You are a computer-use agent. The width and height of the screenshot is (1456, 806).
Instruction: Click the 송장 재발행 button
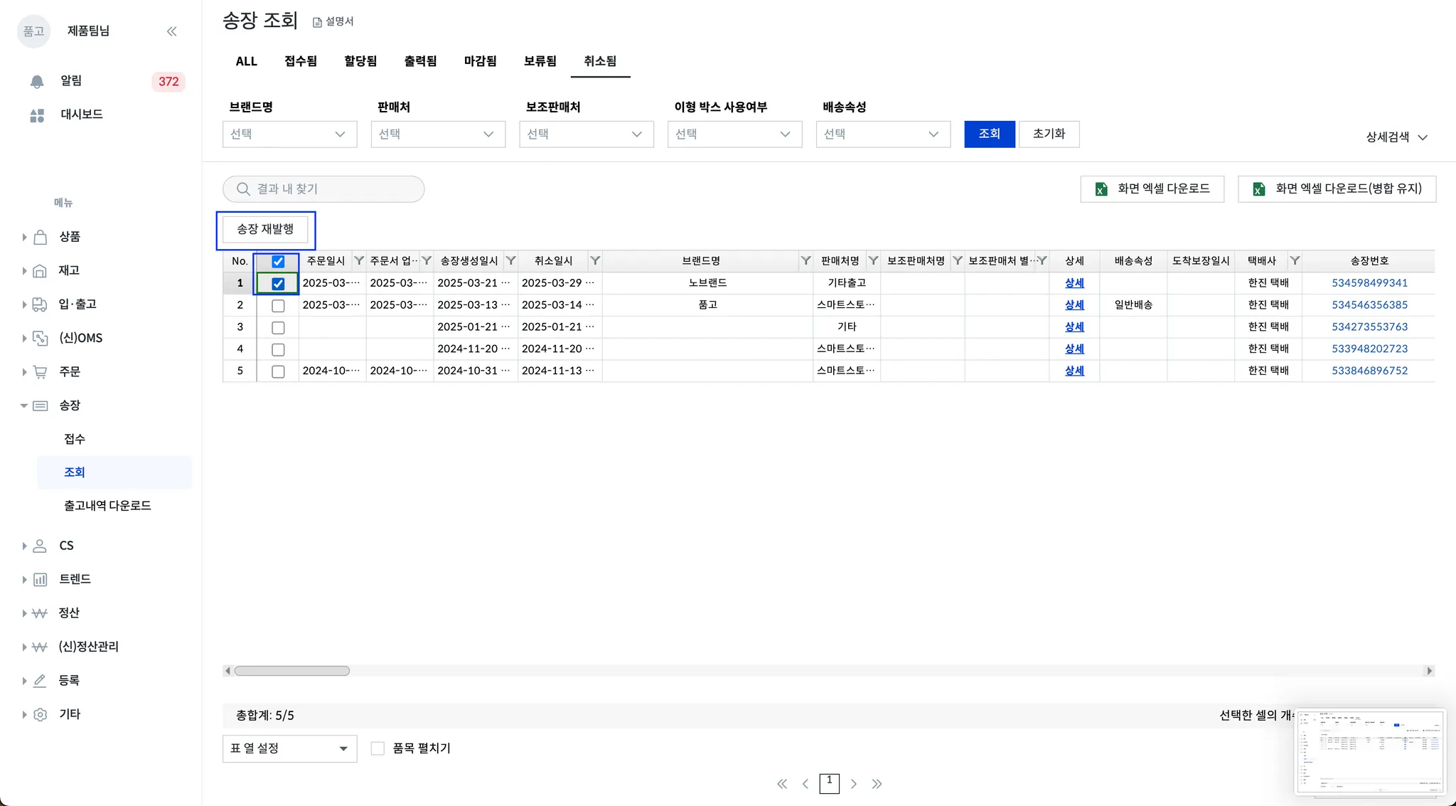click(x=265, y=229)
